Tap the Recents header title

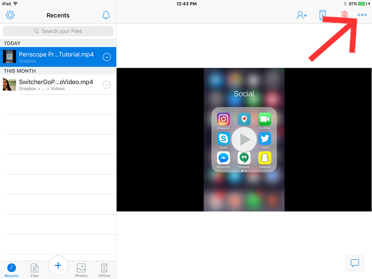(x=58, y=15)
